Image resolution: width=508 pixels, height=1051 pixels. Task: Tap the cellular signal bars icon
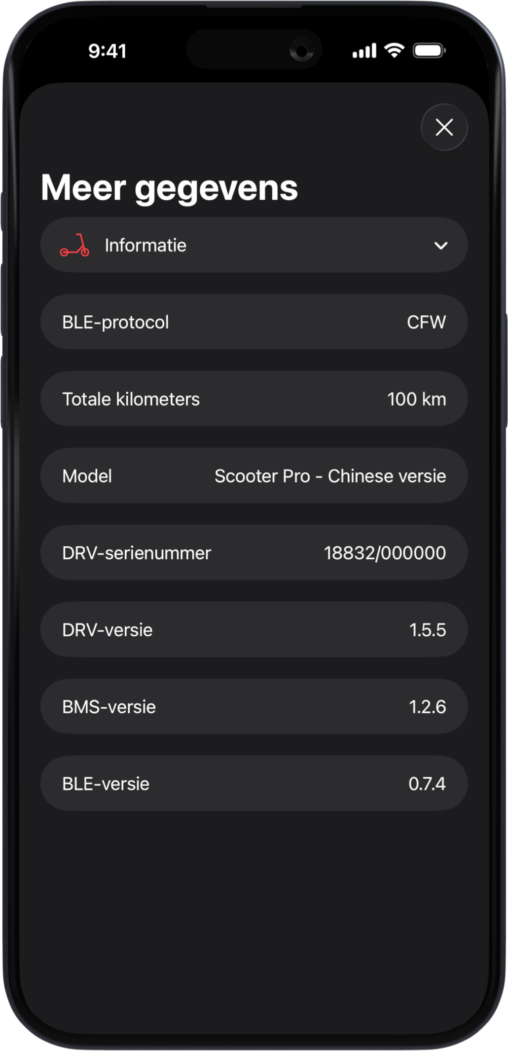click(364, 51)
